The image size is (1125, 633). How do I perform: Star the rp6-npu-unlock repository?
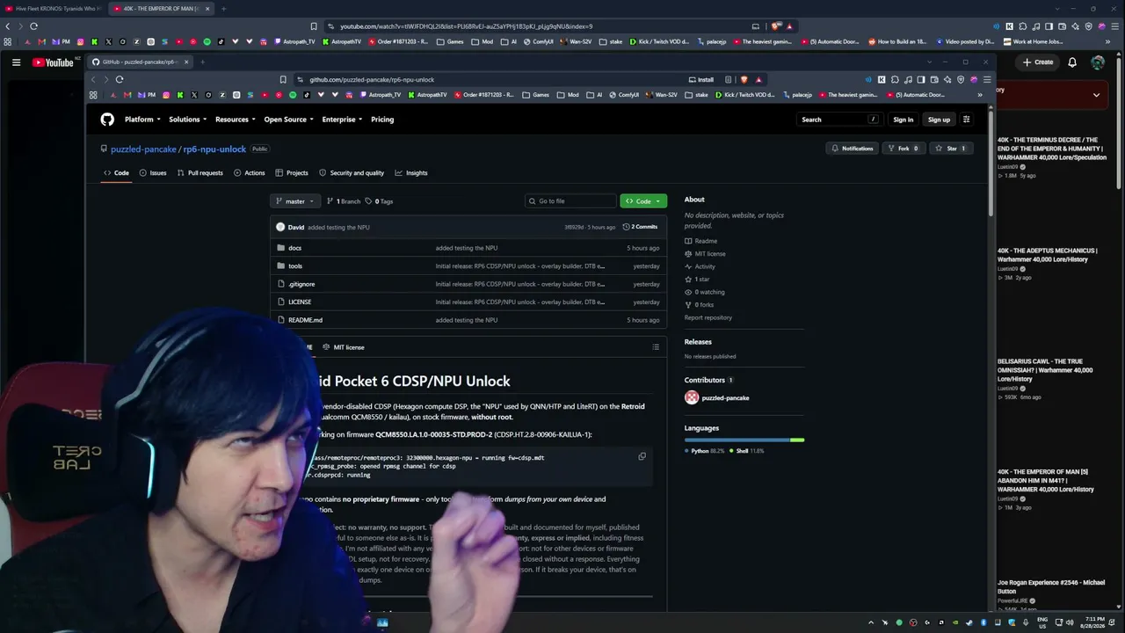coord(951,149)
